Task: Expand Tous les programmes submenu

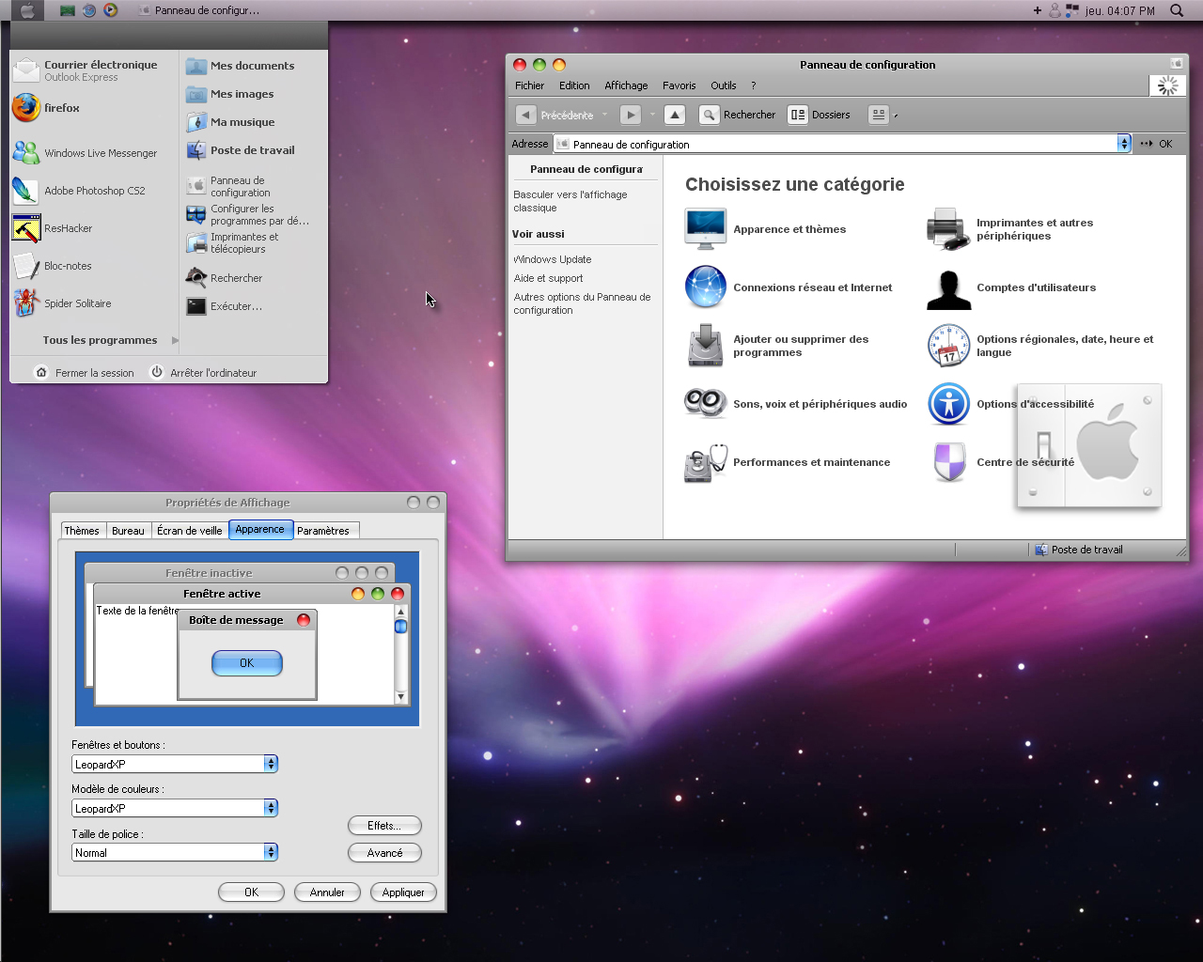Action: [100, 340]
